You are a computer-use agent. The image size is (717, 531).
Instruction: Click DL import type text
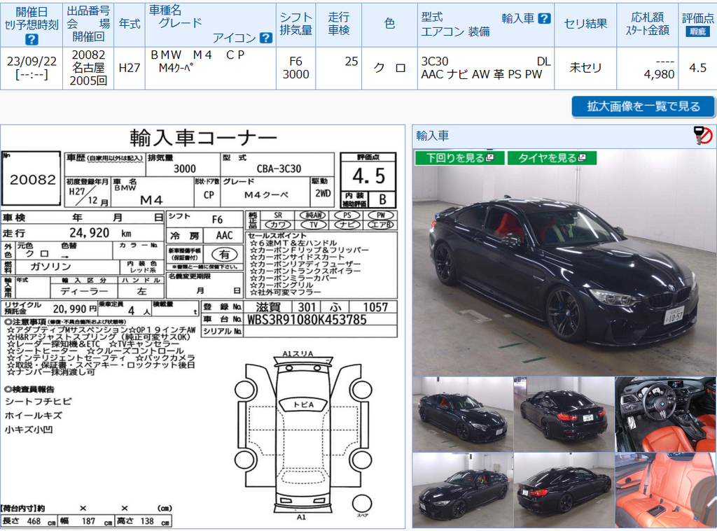(x=543, y=62)
